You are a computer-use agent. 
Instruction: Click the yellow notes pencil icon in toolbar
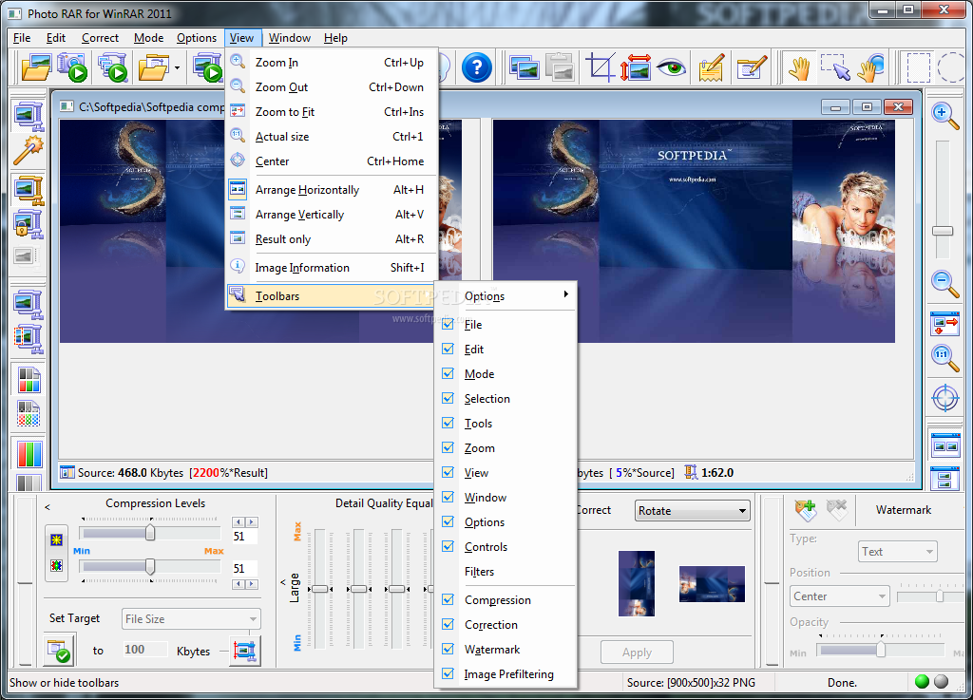point(711,67)
